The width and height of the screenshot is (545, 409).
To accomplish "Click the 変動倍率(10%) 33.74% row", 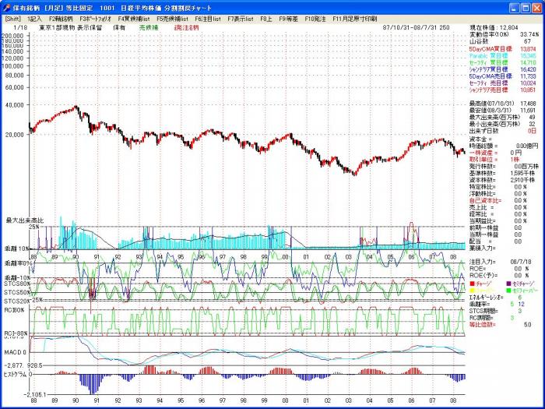I will pyautogui.click(x=504, y=35).
